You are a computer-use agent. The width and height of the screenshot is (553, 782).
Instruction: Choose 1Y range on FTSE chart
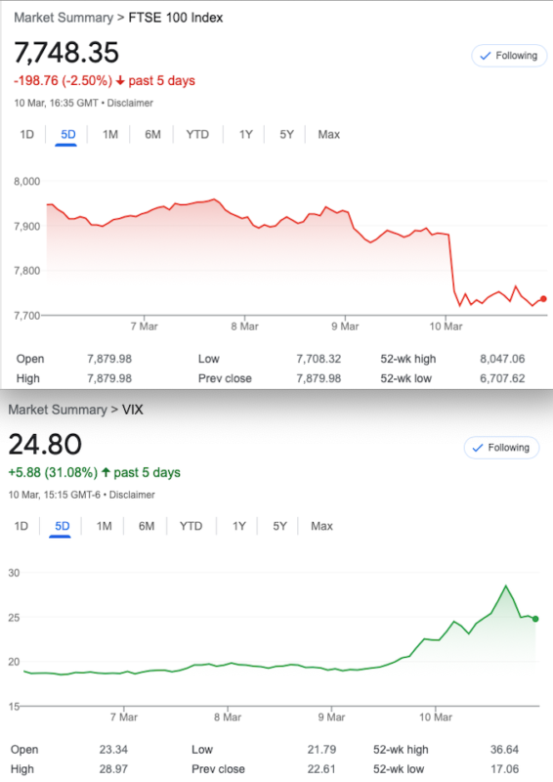246,134
